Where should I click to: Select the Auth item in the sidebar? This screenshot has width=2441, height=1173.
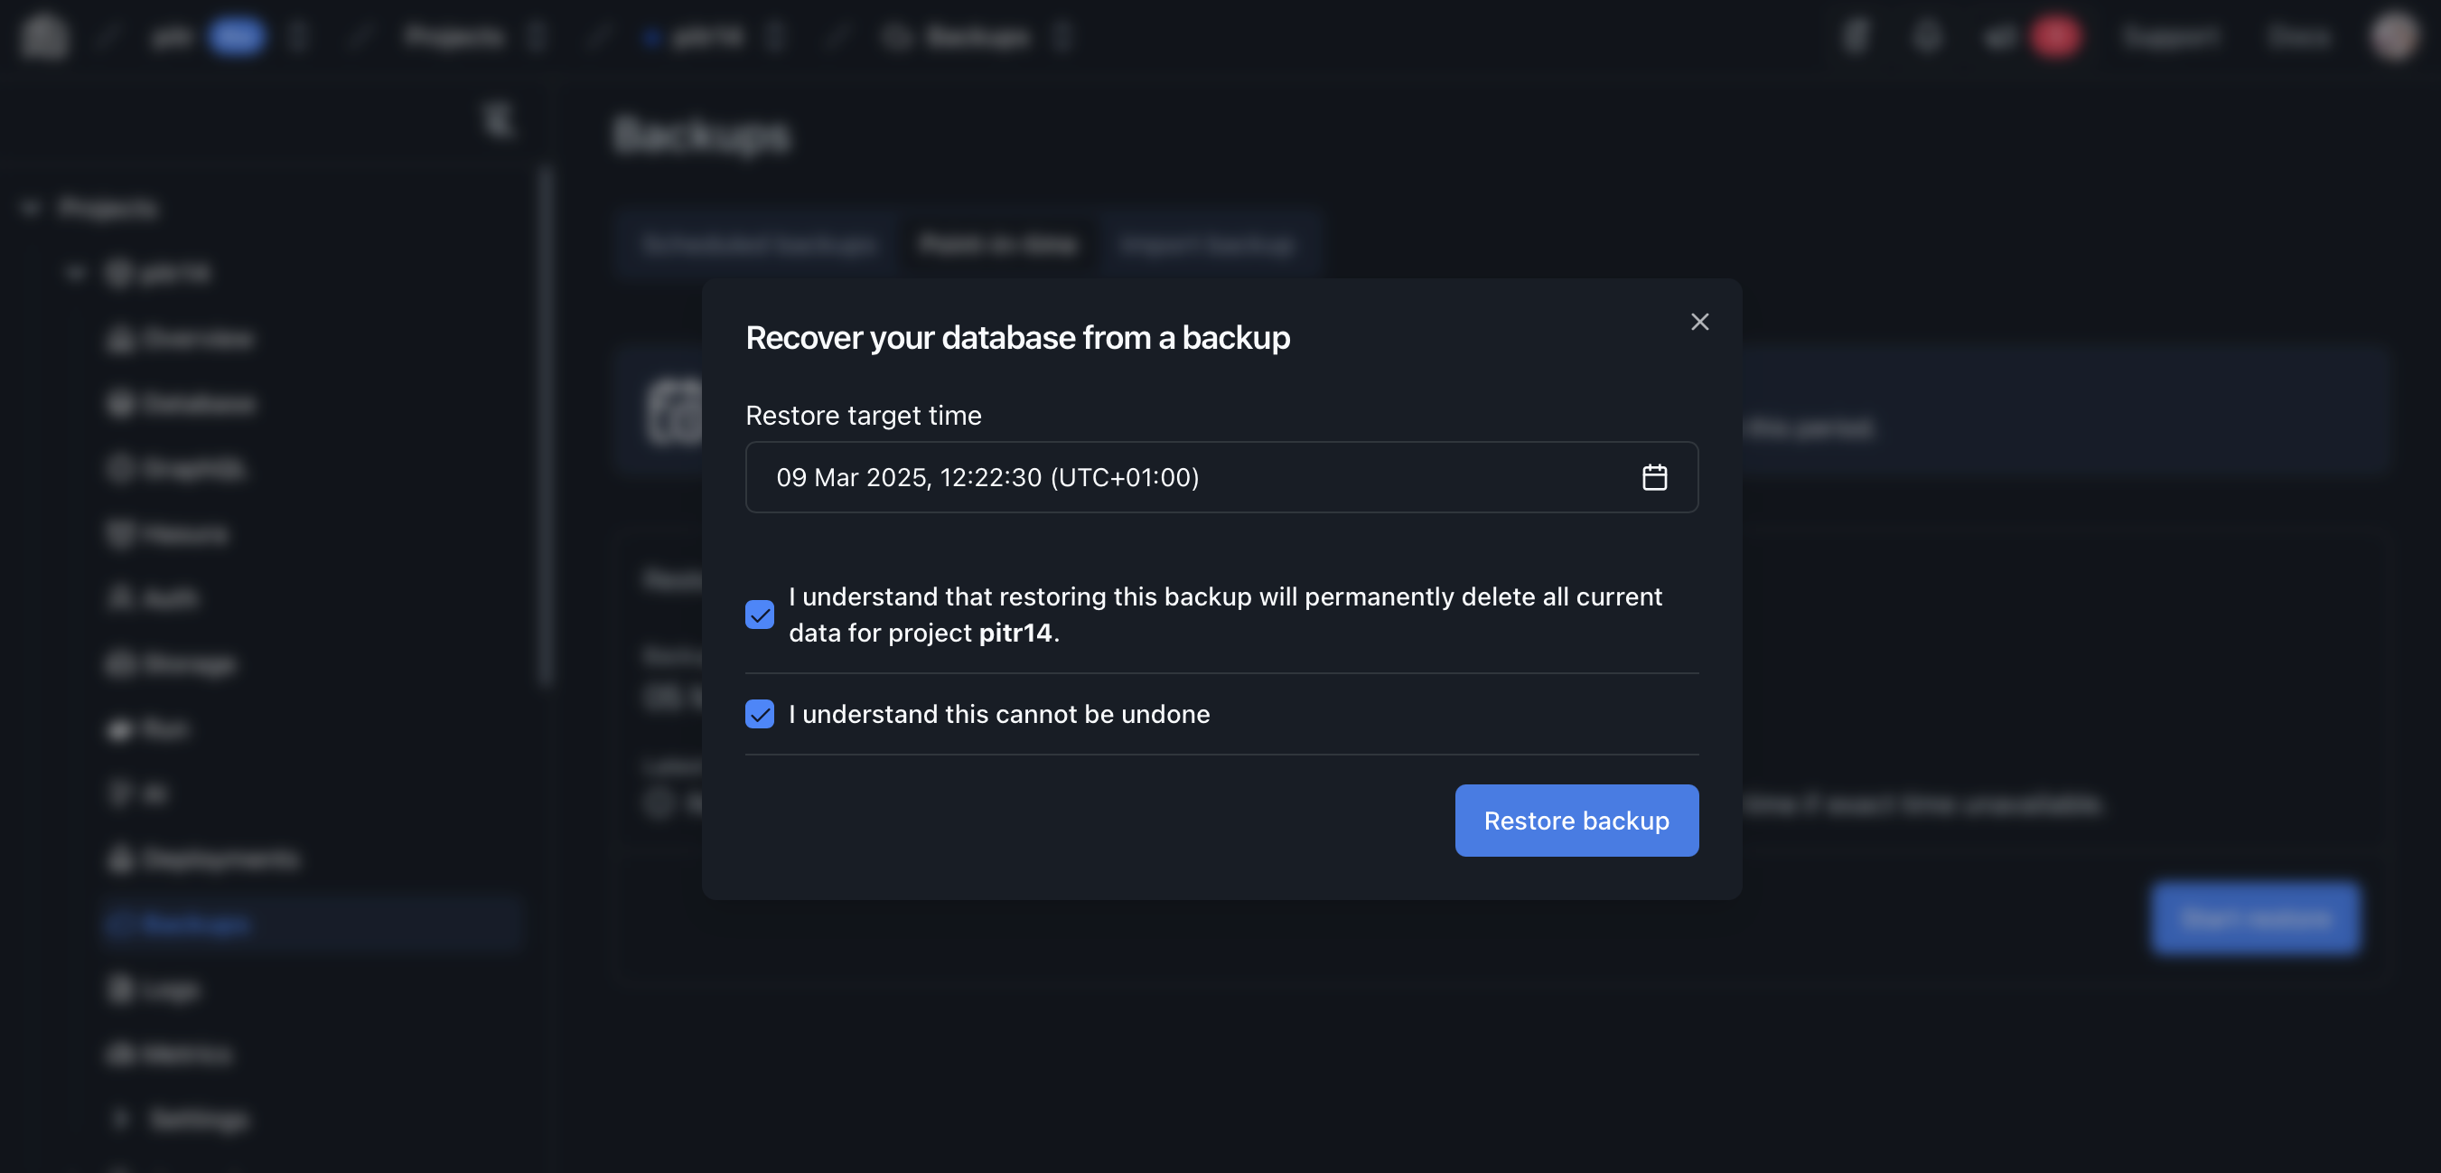pyautogui.click(x=171, y=597)
